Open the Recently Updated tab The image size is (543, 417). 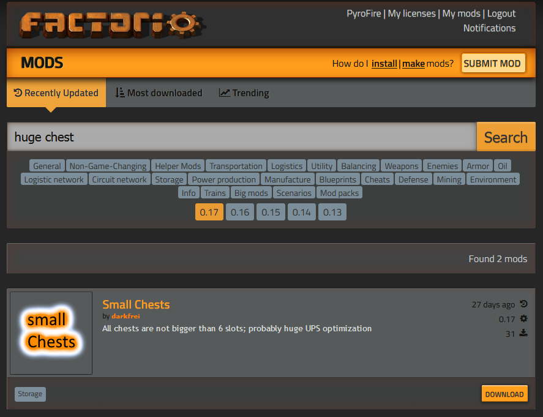pyautogui.click(x=56, y=93)
